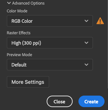Open the Color Mode dropdown

(50, 21)
